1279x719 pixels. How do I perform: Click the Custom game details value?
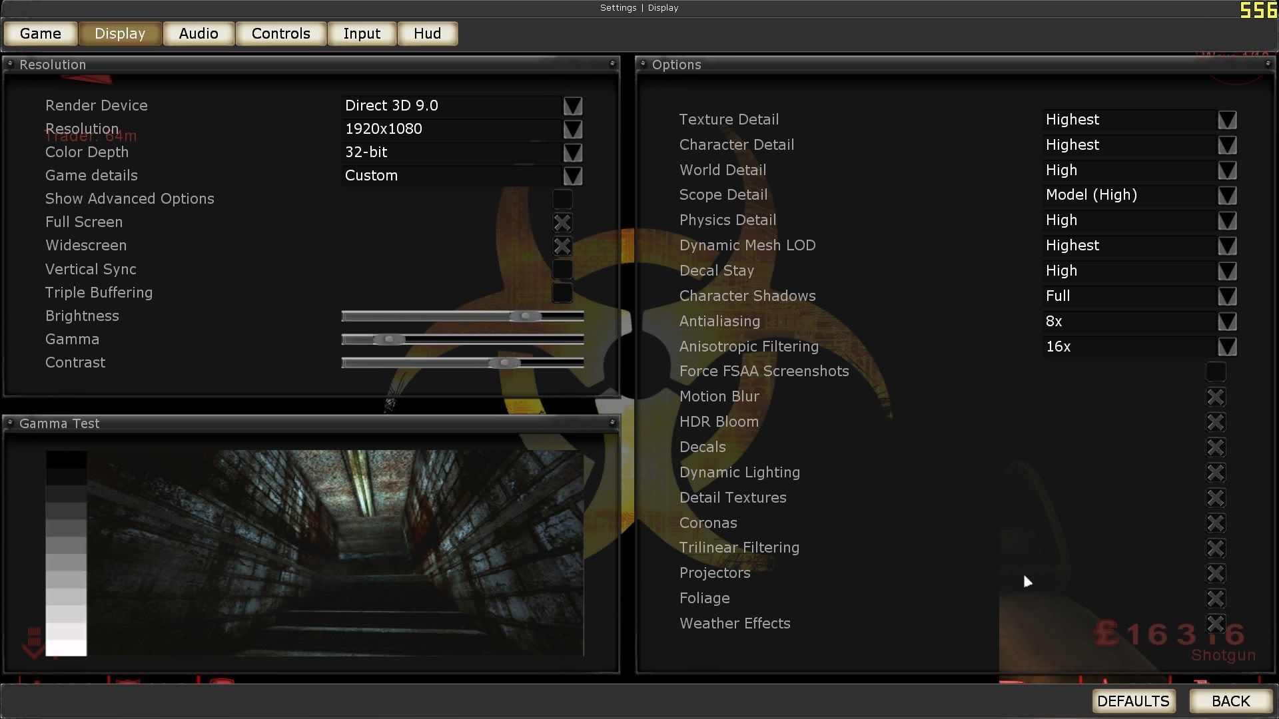[x=371, y=176]
